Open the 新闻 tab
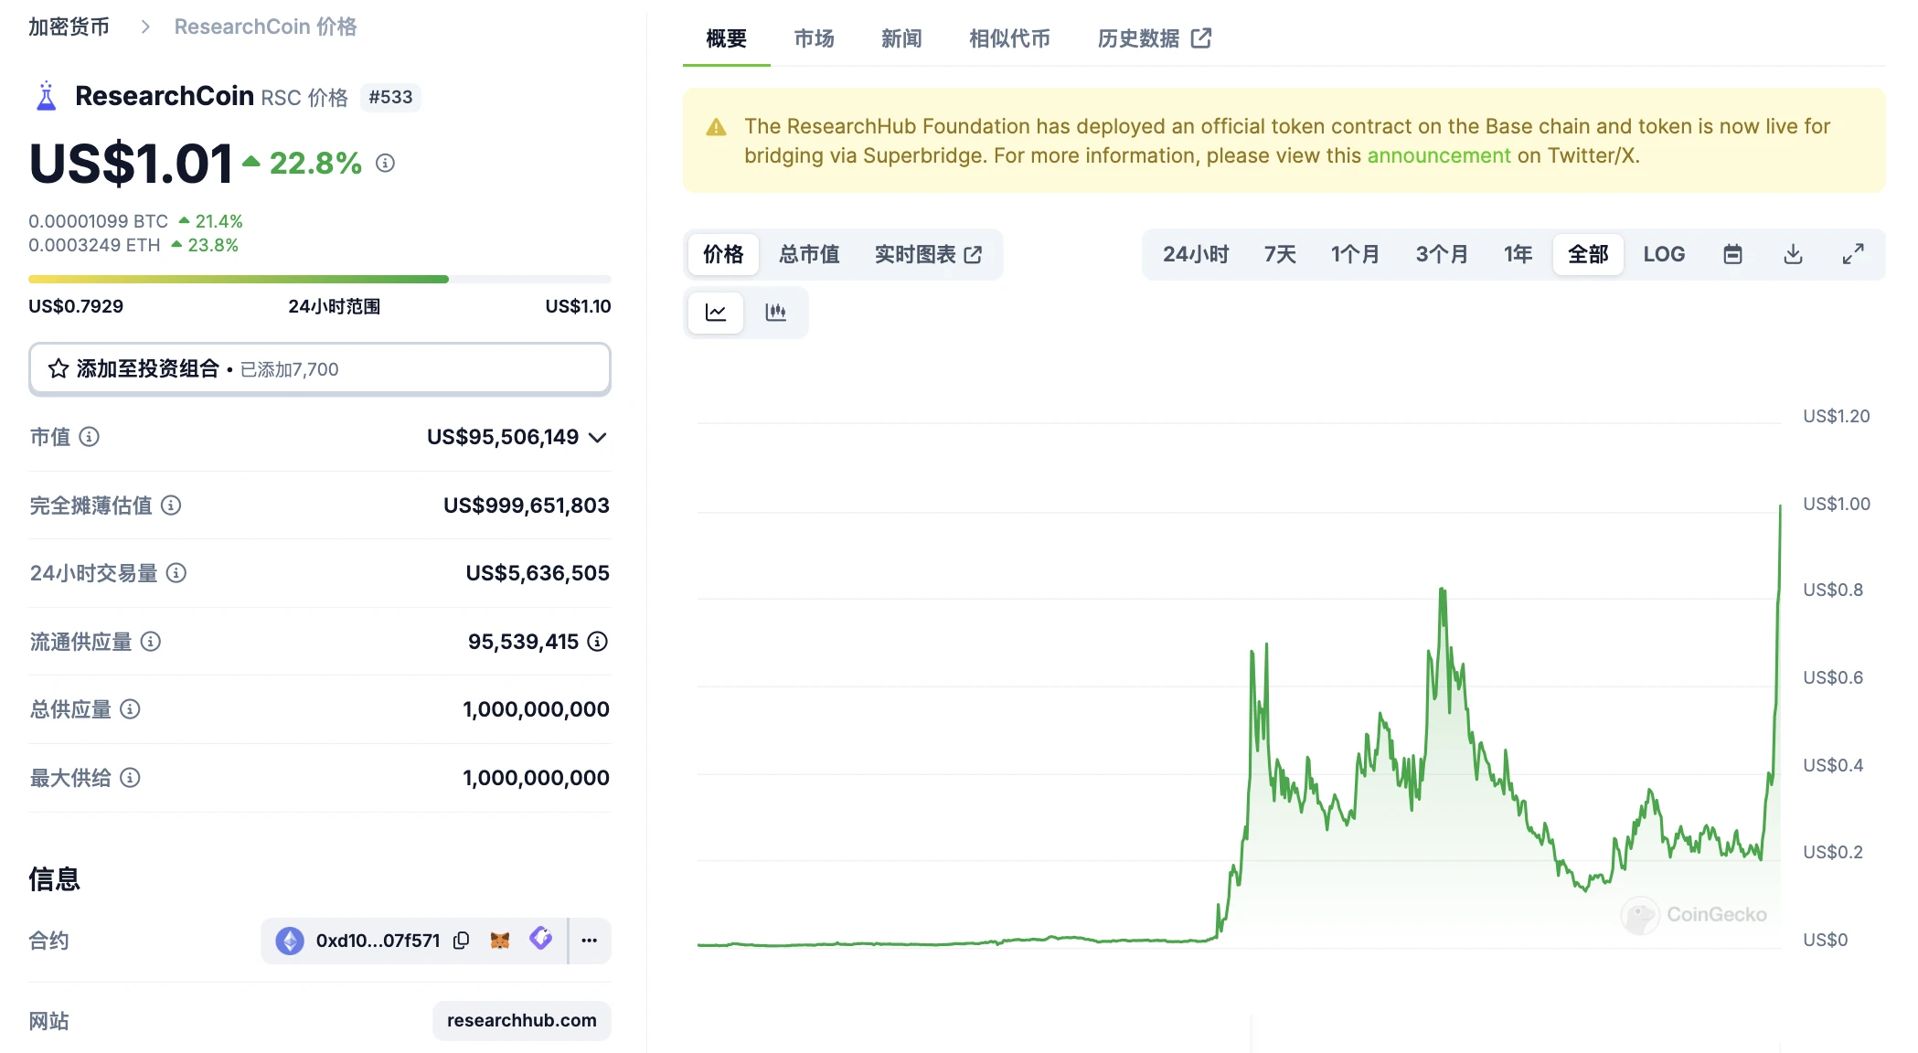Viewport: 1918px width, 1053px height. click(x=900, y=38)
